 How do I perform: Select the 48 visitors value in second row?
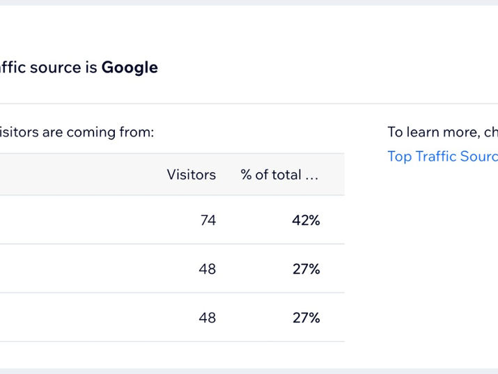click(x=208, y=269)
